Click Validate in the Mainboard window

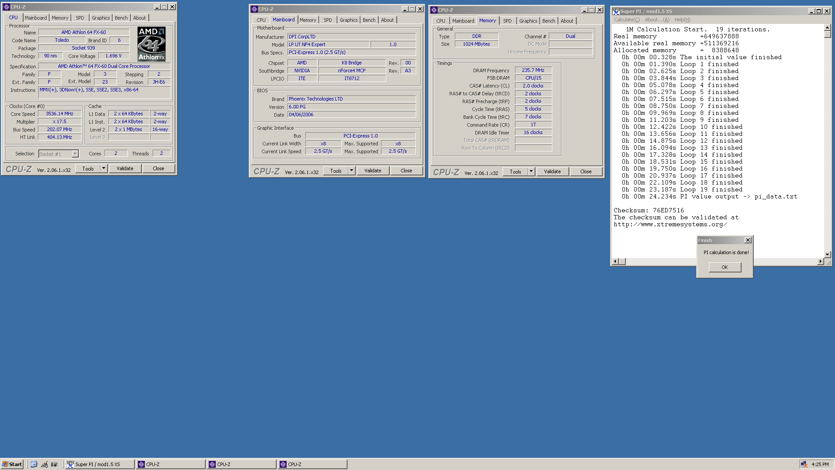pos(373,171)
